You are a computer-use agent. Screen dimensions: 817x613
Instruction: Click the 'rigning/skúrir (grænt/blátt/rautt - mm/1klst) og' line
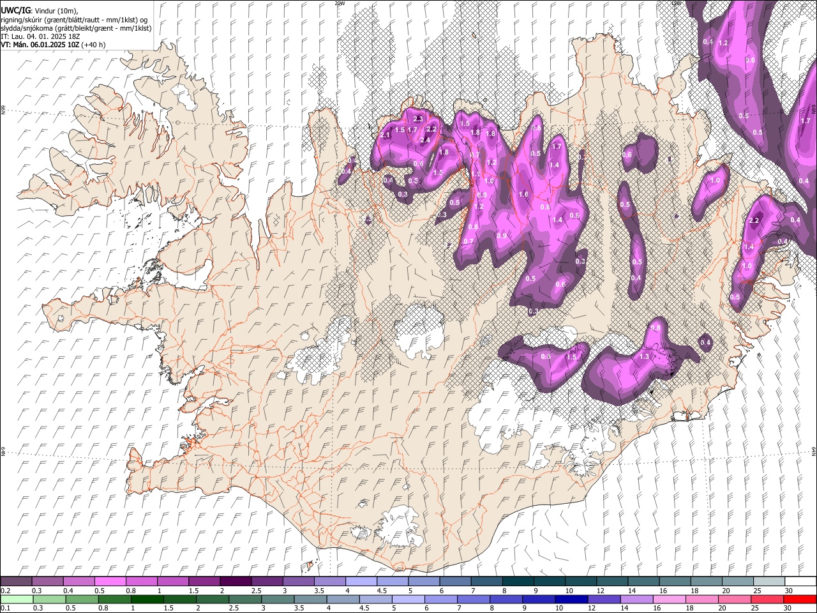click(74, 19)
